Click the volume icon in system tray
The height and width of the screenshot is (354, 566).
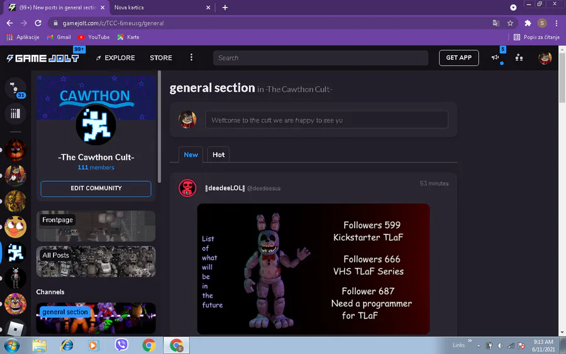[x=500, y=346]
